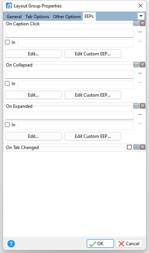Remove the On Tab Changed section
This screenshot has height=253, width=149.
click(x=142, y=147)
